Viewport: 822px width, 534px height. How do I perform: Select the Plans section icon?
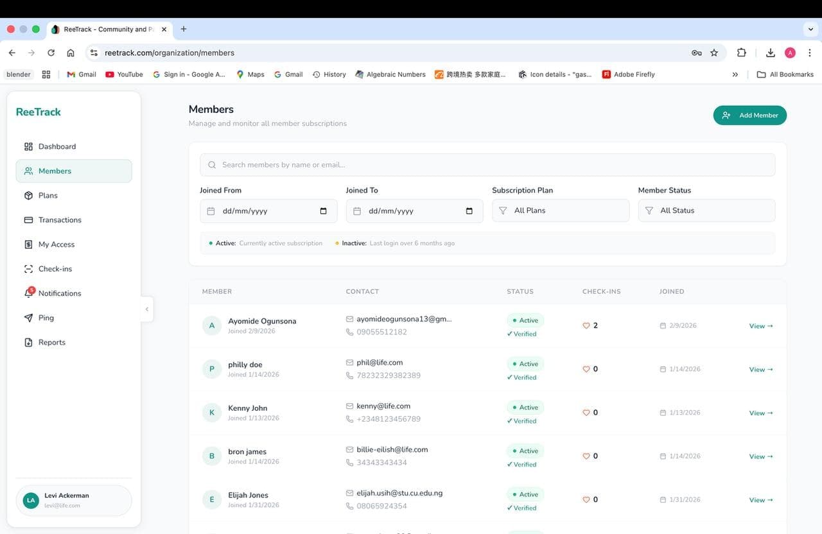28,195
